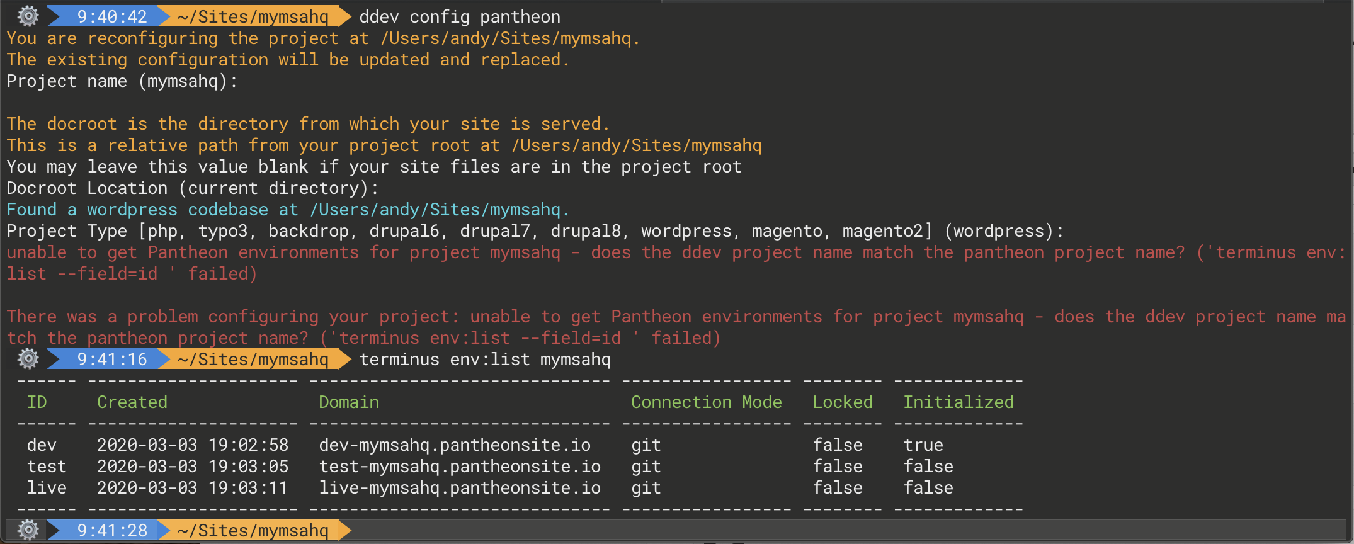
Task: Click 'git' connection mode in live row
Action: coord(646,488)
